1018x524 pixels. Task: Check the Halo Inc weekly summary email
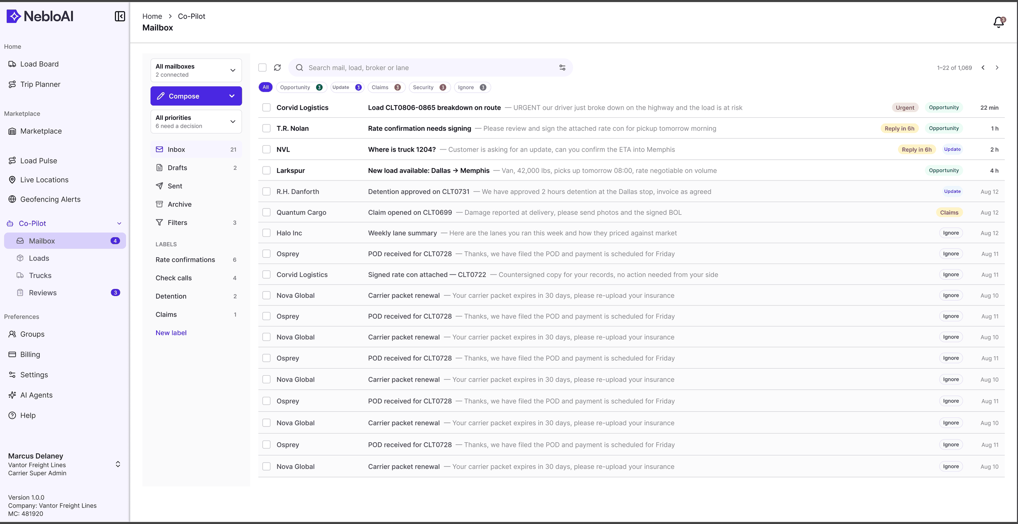(x=266, y=233)
